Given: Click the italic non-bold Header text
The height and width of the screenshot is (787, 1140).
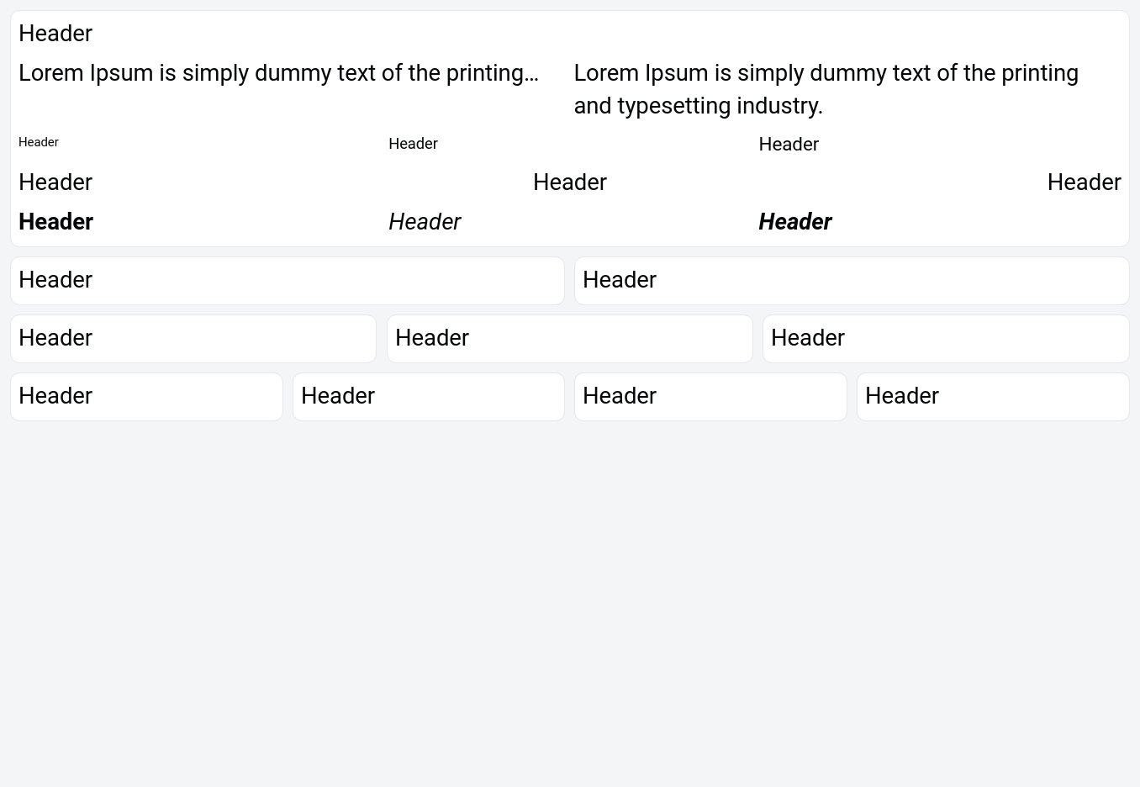Looking at the screenshot, I should pyautogui.click(x=425, y=222).
